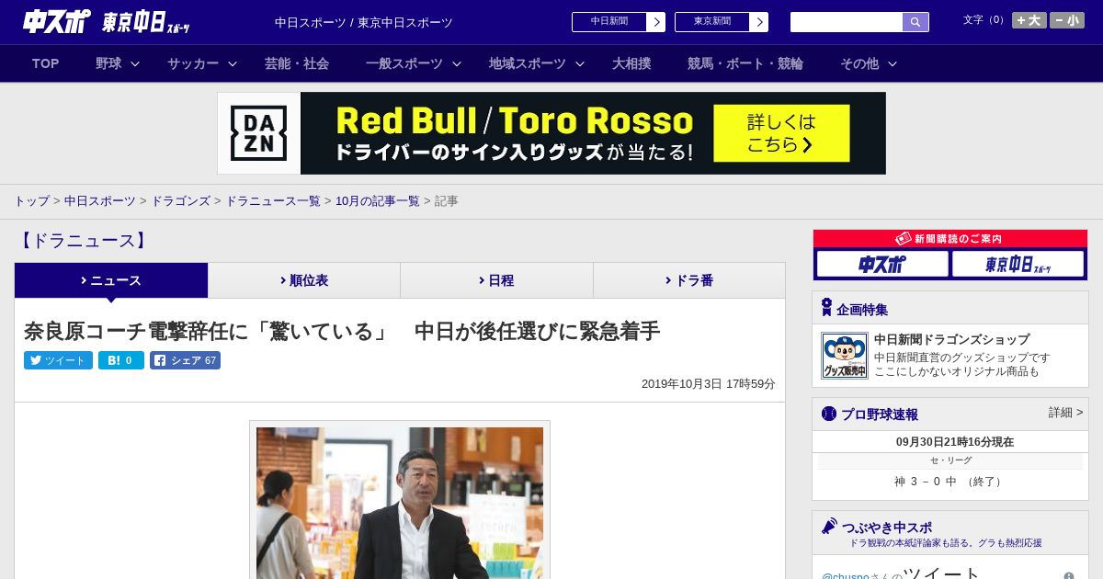The width and height of the screenshot is (1103, 579).
Task: Click the DAZN logo in banner
Action: tap(258, 133)
